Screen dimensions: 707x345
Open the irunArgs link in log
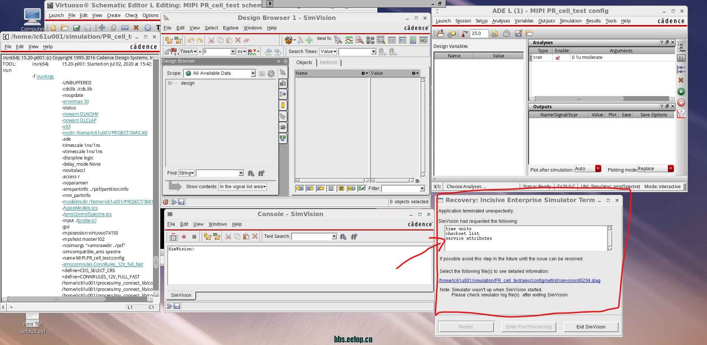45,77
